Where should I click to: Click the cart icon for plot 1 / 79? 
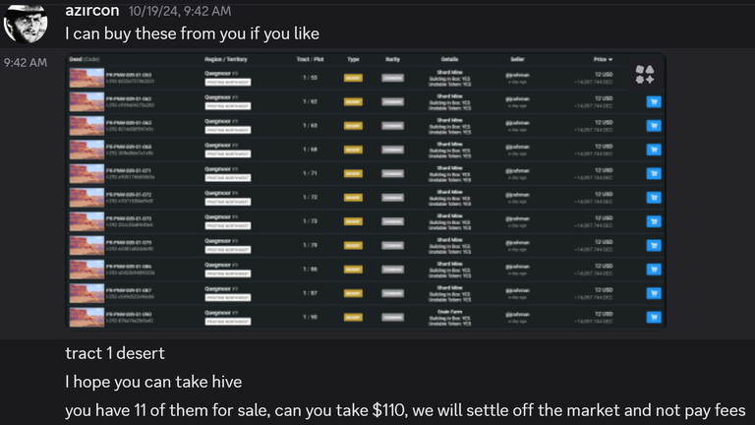[654, 245]
